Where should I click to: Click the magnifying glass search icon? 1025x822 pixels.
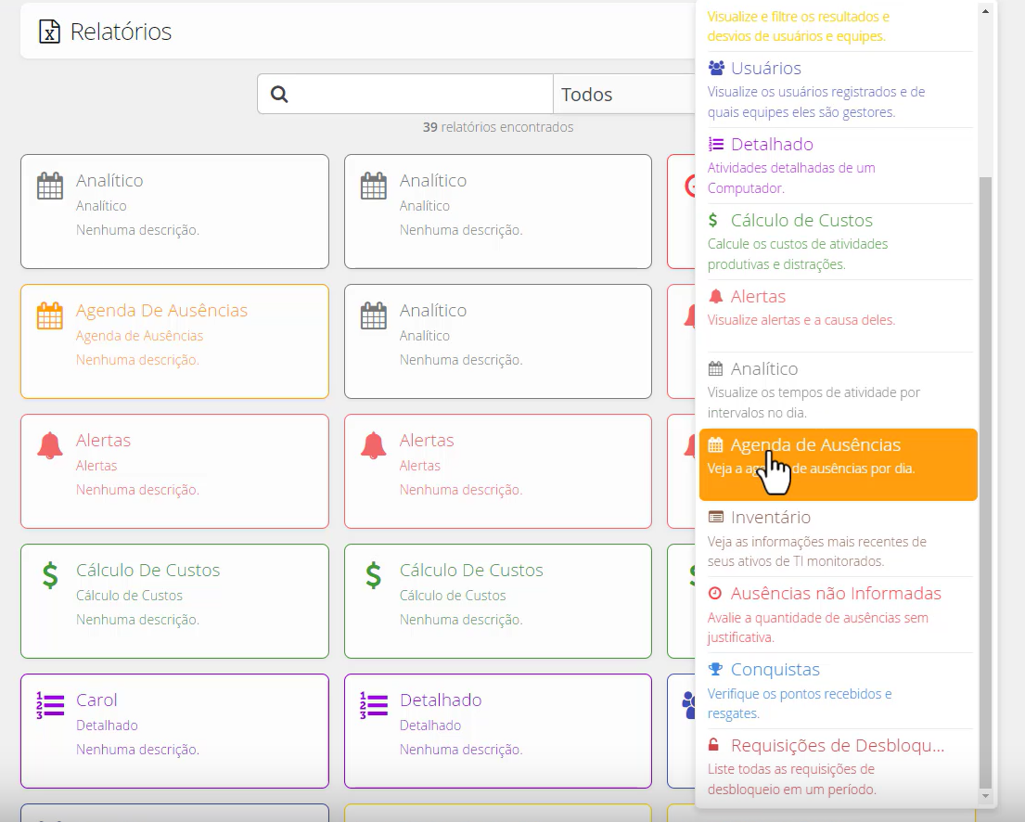tap(279, 94)
